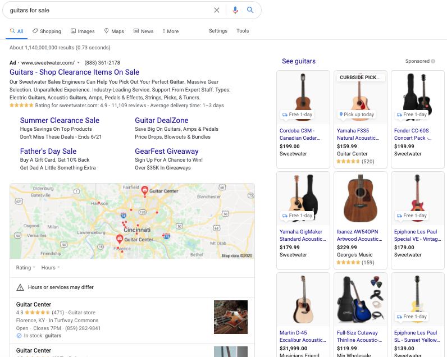Open the Guitar DealZone sitelink
The image size is (447, 357).
click(162, 120)
